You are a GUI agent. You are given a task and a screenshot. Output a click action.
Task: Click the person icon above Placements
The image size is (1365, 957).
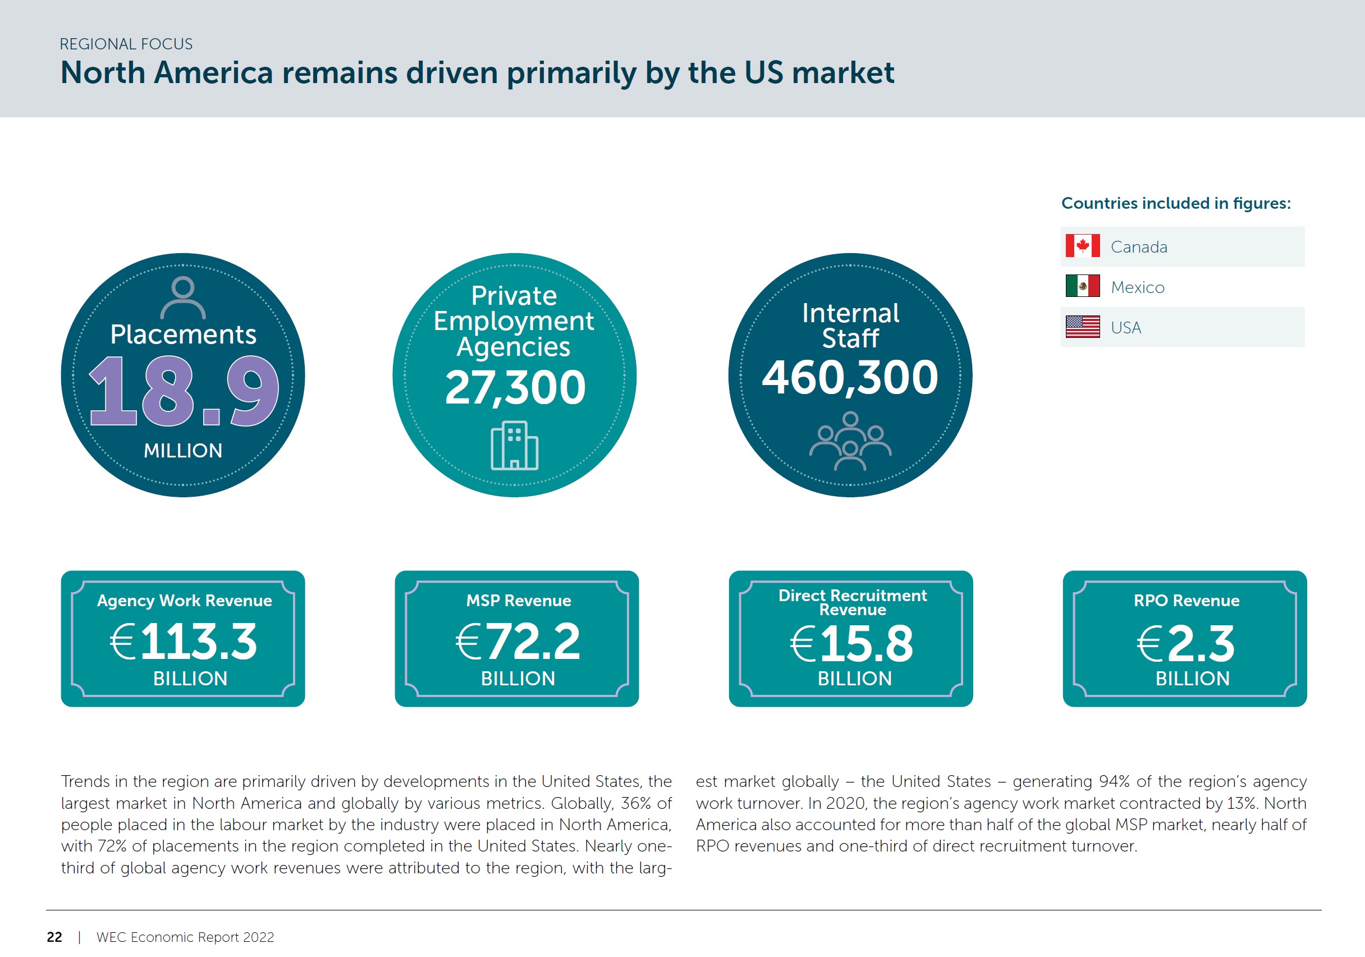point(183,297)
